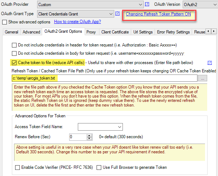Screen dimensions: 218x176
Task: Check Do not include credentials in header
Action: [x=14, y=45]
